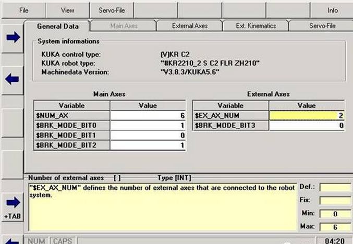Click the Main Axes Variable column header
Viewport: 353px width, 244px height.
coord(72,105)
